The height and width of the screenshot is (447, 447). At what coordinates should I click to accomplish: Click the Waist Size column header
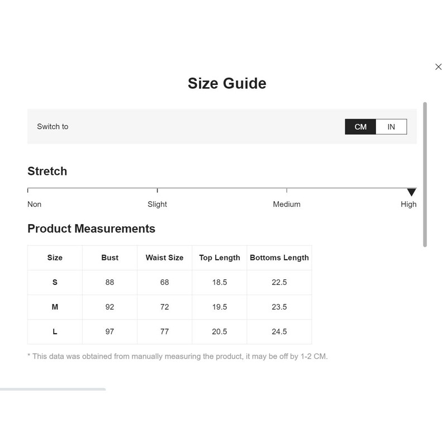(164, 258)
